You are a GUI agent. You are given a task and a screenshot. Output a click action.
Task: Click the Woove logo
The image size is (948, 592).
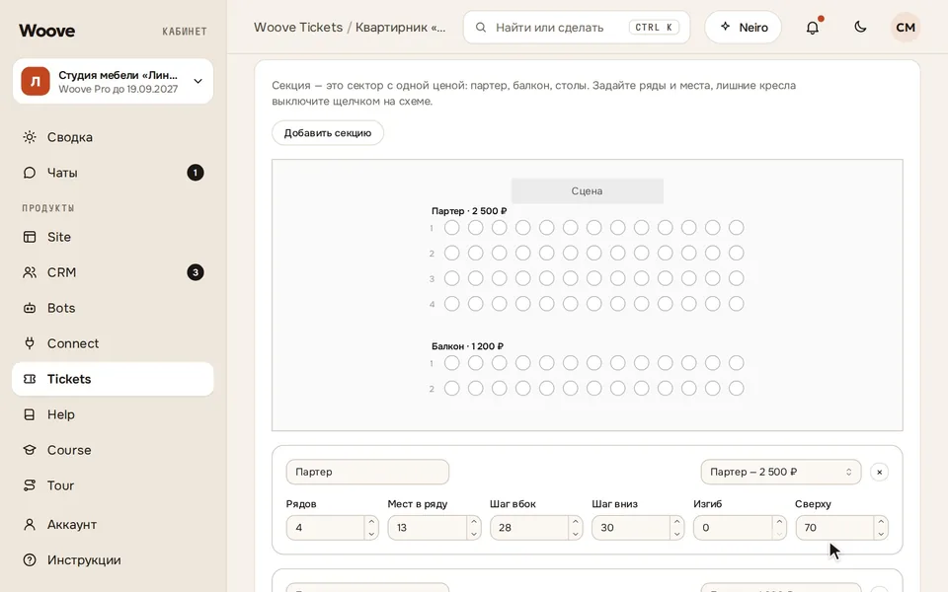[47, 31]
